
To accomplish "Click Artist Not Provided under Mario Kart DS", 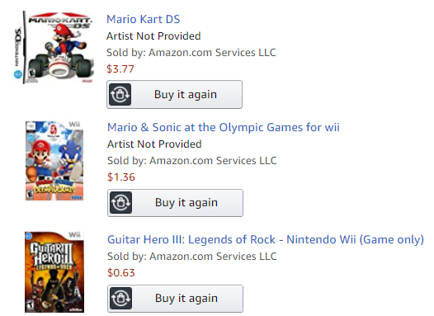I will [153, 36].
